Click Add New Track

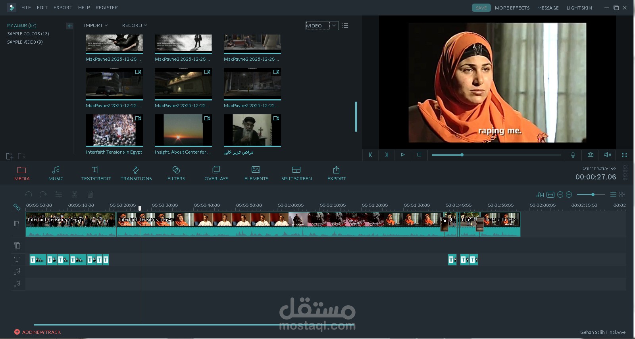38,332
